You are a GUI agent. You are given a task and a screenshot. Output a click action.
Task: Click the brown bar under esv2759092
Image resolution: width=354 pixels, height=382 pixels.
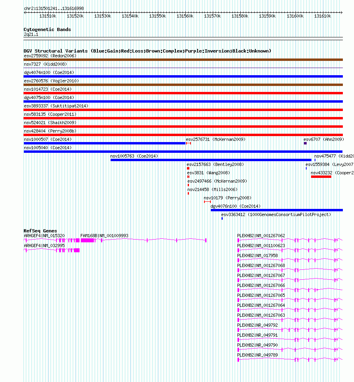(183, 60)
